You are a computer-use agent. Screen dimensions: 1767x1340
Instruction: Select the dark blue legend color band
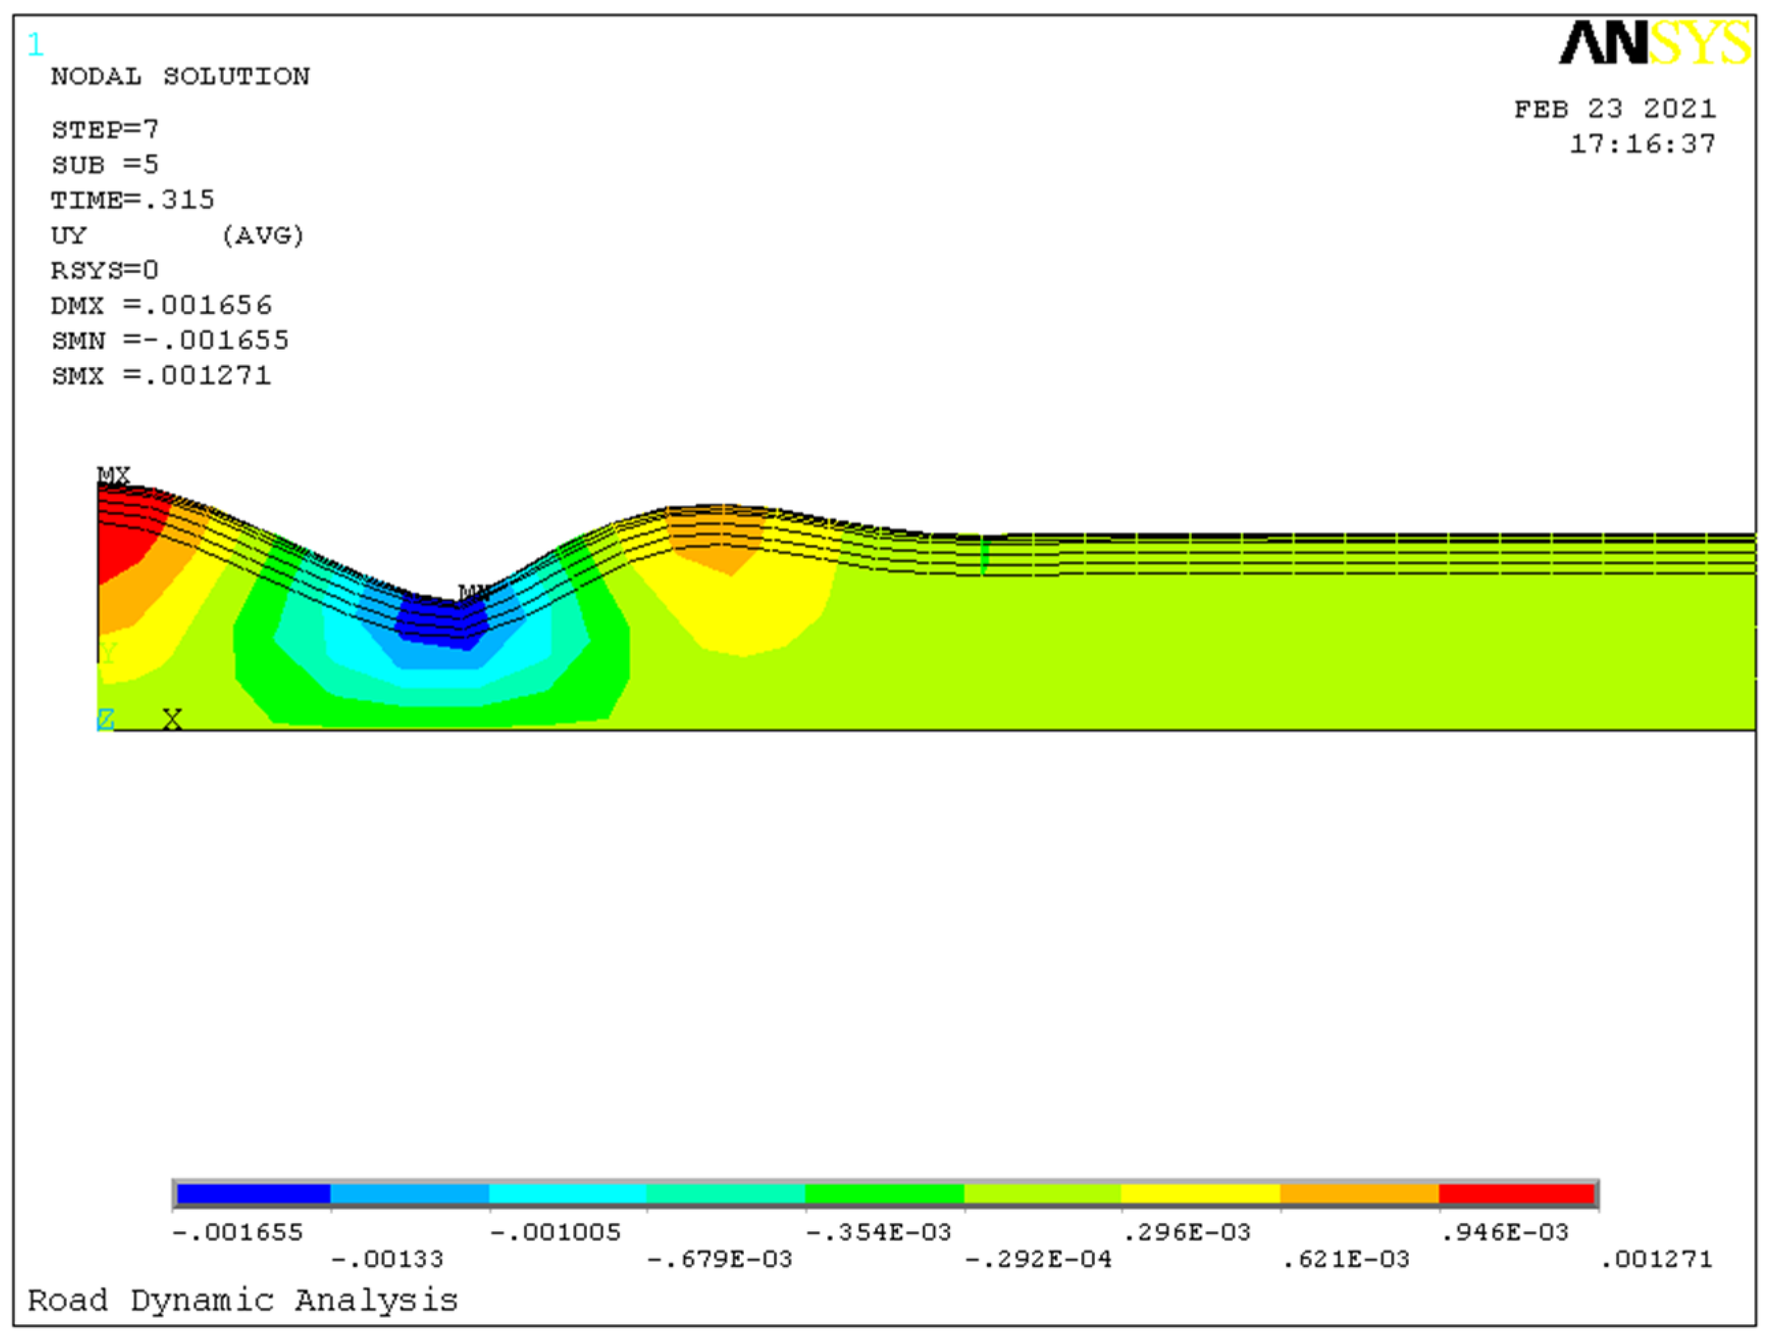click(253, 1194)
